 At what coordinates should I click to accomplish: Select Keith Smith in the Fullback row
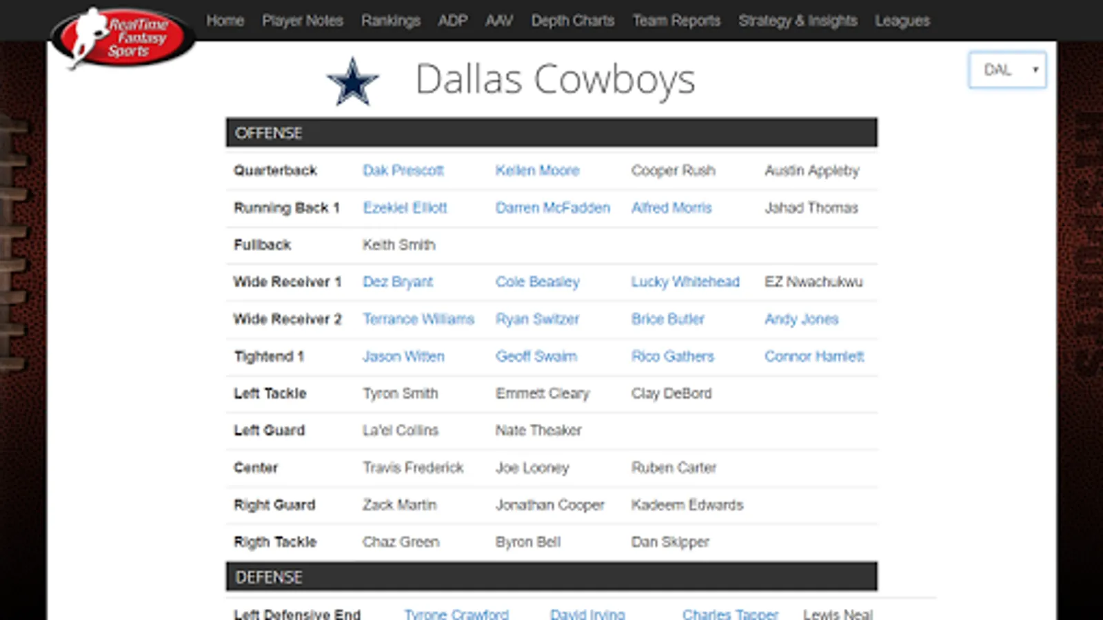399,245
